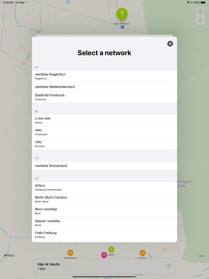
Task: Choose Berlin-Buch Campus network
Action: coord(105,199)
